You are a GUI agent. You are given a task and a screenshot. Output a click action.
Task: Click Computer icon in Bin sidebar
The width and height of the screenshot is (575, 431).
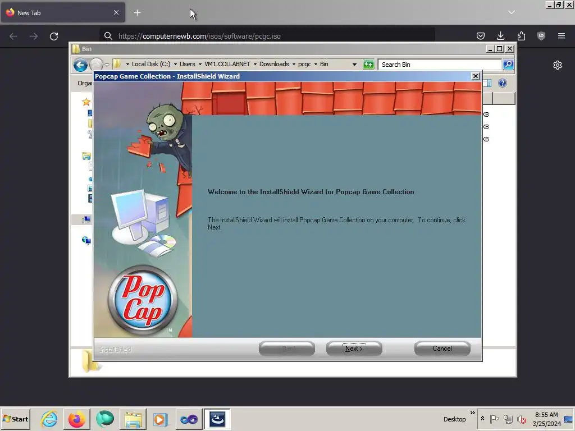coord(86,219)
